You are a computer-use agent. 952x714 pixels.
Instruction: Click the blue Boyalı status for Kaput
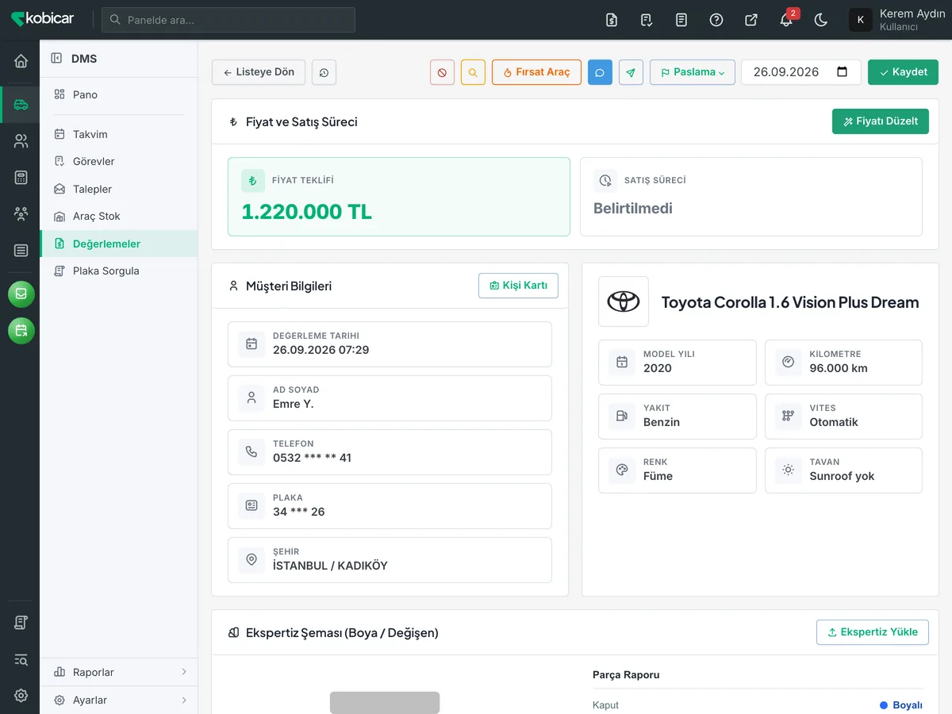901,705
